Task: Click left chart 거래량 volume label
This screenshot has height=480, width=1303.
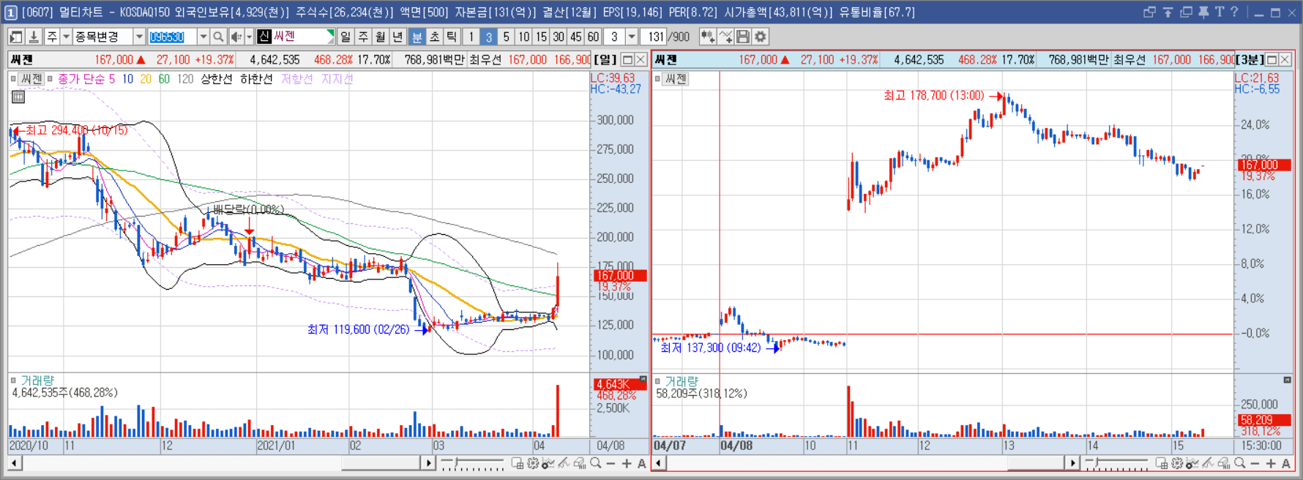Action: pyautogui.click(x=37, y=380)
